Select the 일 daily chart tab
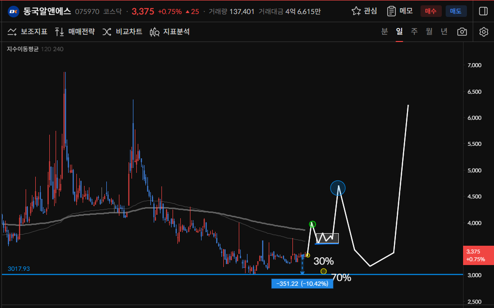 (x=399, y=31)
